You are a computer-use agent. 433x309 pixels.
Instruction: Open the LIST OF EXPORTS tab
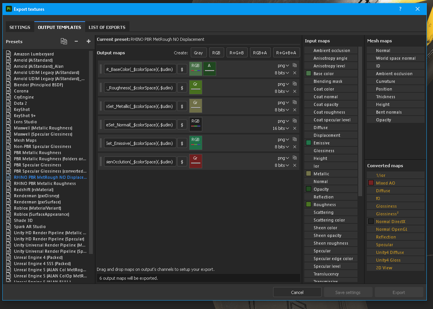click(x=107, y=27)
